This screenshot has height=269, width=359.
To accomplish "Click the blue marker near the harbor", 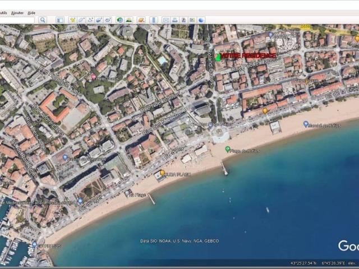I will click(x=34, y=244).
